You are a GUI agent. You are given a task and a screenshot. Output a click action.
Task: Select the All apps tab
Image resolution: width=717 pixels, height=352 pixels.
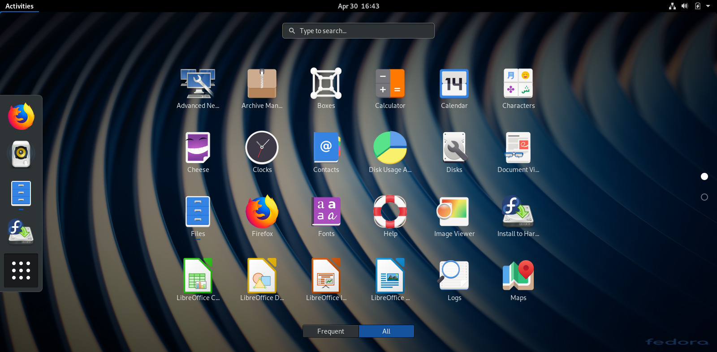click(386, 331)
